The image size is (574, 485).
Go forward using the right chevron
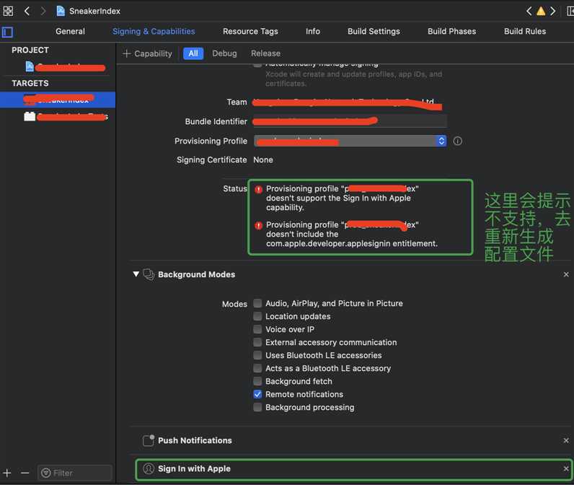(43, 11)
